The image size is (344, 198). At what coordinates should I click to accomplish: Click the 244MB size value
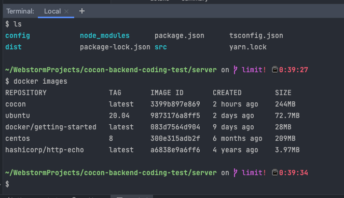point(285,104)
